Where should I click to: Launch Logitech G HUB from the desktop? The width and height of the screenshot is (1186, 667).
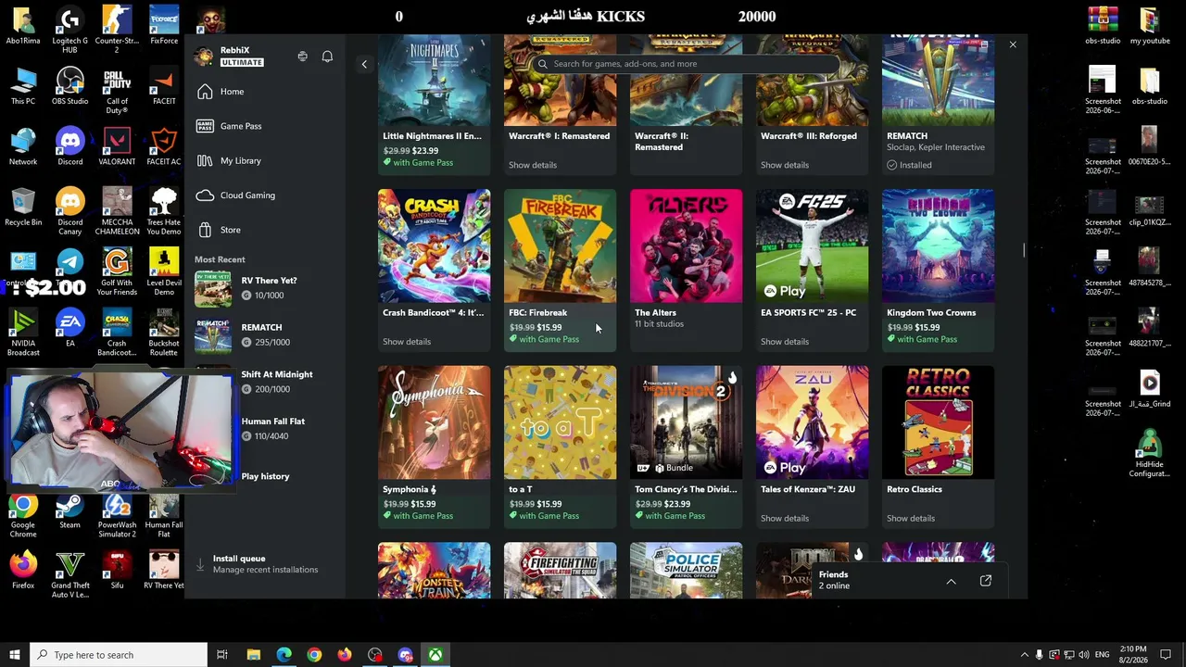point(69,31)
